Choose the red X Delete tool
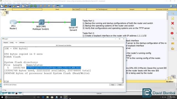This screenshot has height=99, width=177. tap(173, 23)
